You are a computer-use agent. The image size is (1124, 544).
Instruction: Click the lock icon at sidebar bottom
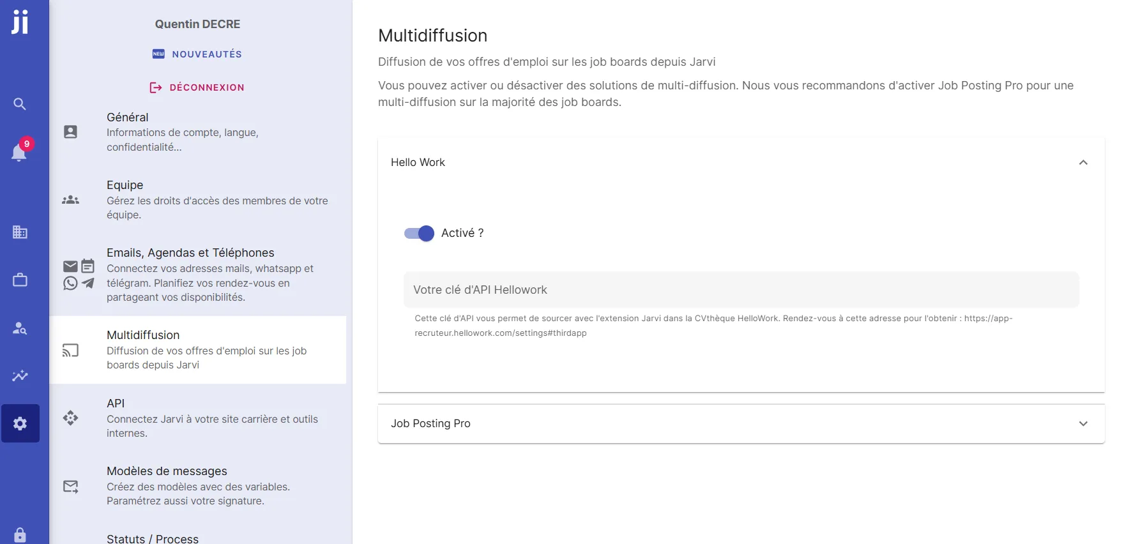click(20, 534)
